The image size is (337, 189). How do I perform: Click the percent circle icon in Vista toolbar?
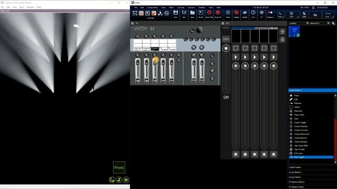coord(166,13)
